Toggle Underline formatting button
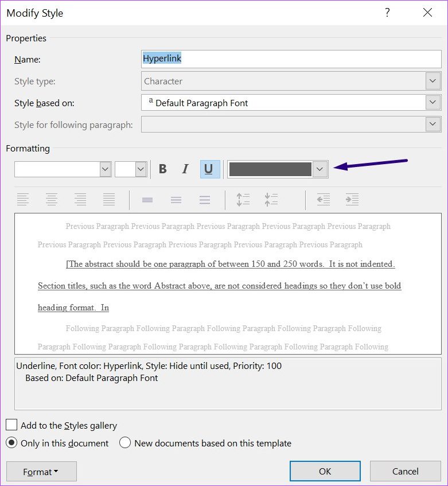 click(209, 169)
